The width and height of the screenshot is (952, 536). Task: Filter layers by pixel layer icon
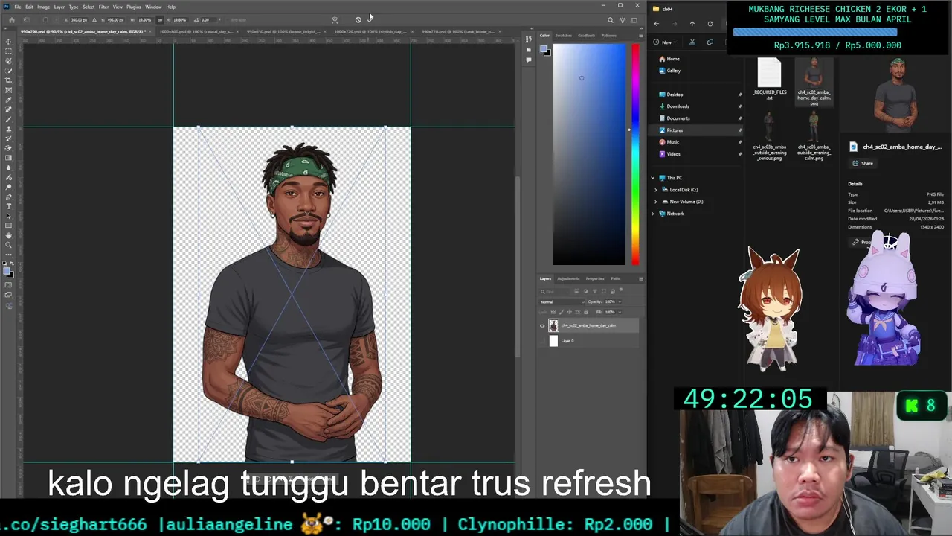576,291
